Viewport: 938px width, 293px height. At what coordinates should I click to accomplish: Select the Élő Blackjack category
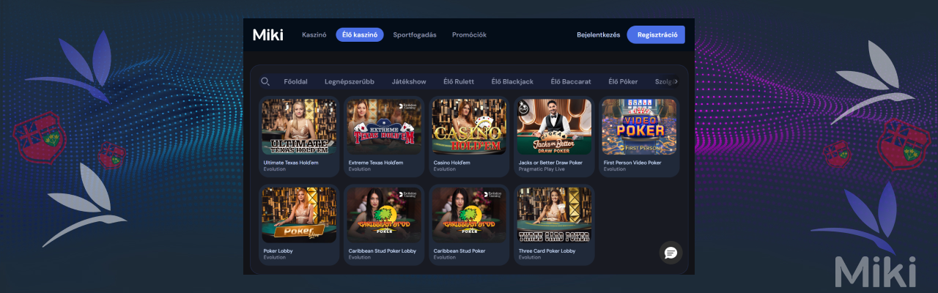512,81
